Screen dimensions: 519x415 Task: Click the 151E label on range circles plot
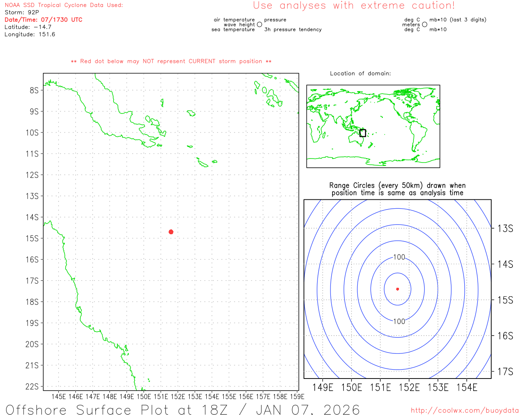(380, 387)
